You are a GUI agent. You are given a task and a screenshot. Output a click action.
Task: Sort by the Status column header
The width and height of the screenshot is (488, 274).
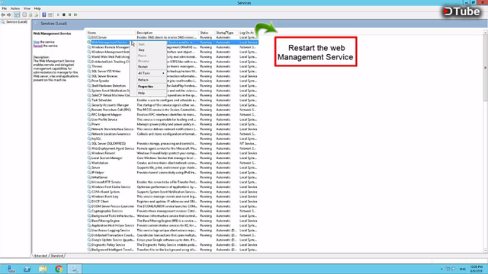[x=207, y=33]
